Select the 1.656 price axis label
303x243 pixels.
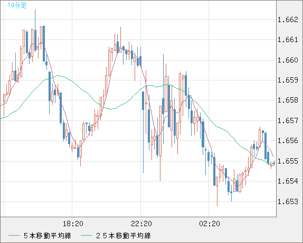(288, 140)
